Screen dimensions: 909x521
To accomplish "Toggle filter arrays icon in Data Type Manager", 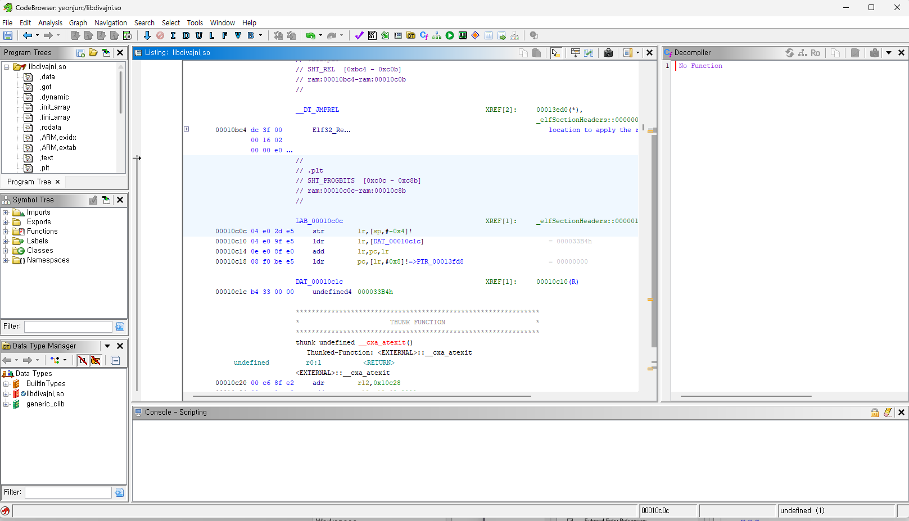I will coord(83,360).
